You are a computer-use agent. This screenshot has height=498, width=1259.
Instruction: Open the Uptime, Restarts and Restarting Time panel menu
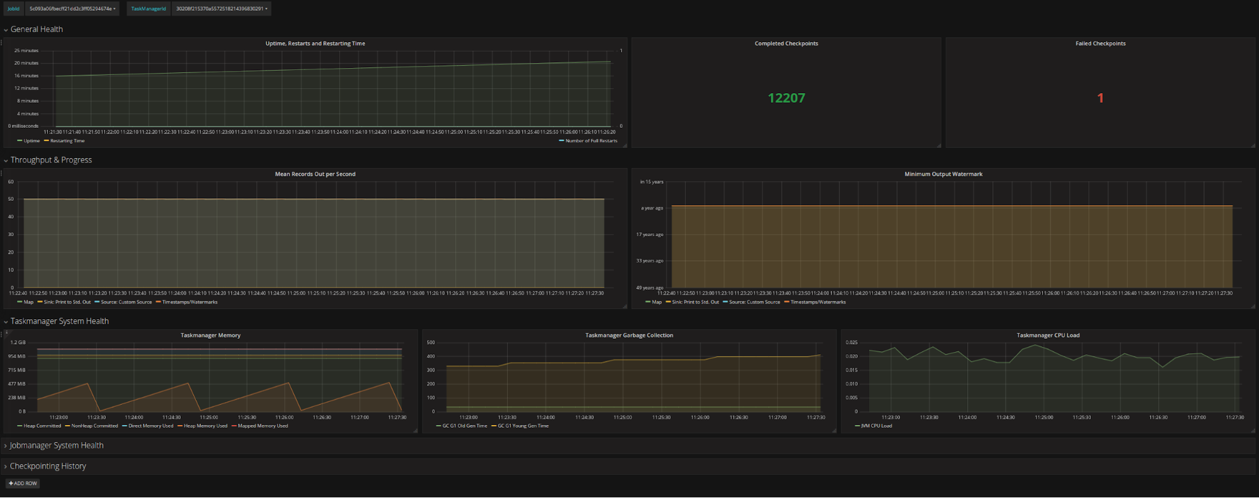(315, 43)
